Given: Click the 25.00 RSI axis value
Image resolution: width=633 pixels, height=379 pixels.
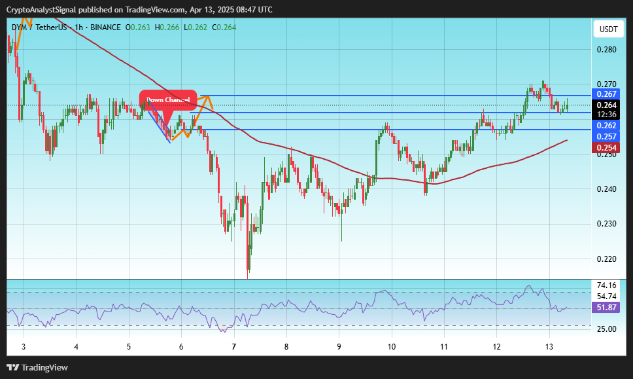Looking at the screenshot, I should pyautogui.click(x=607, y=329).
